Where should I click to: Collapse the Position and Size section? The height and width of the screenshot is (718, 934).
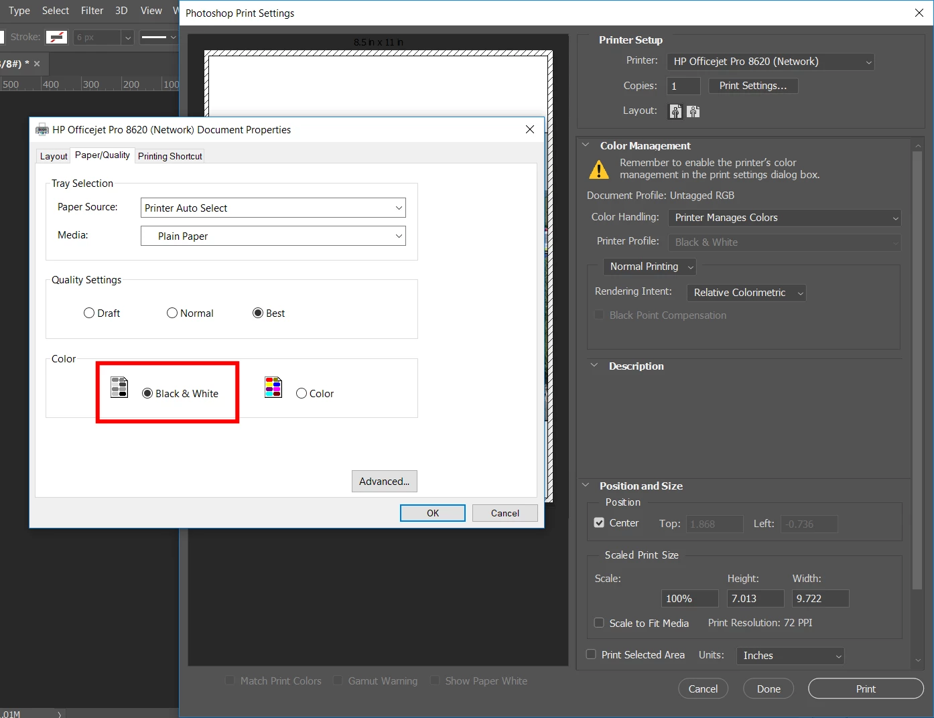click(x=586, y=486)
